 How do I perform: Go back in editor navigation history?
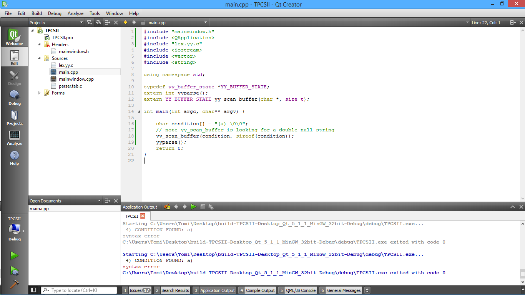pos(125,23)
